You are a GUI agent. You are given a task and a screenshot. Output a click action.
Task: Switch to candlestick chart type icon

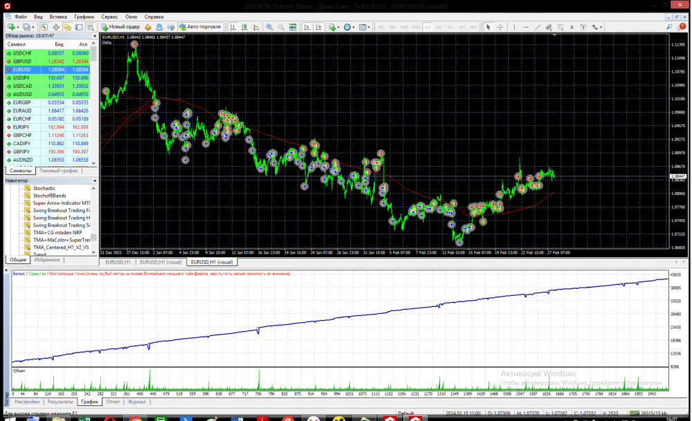click(244, 27)
